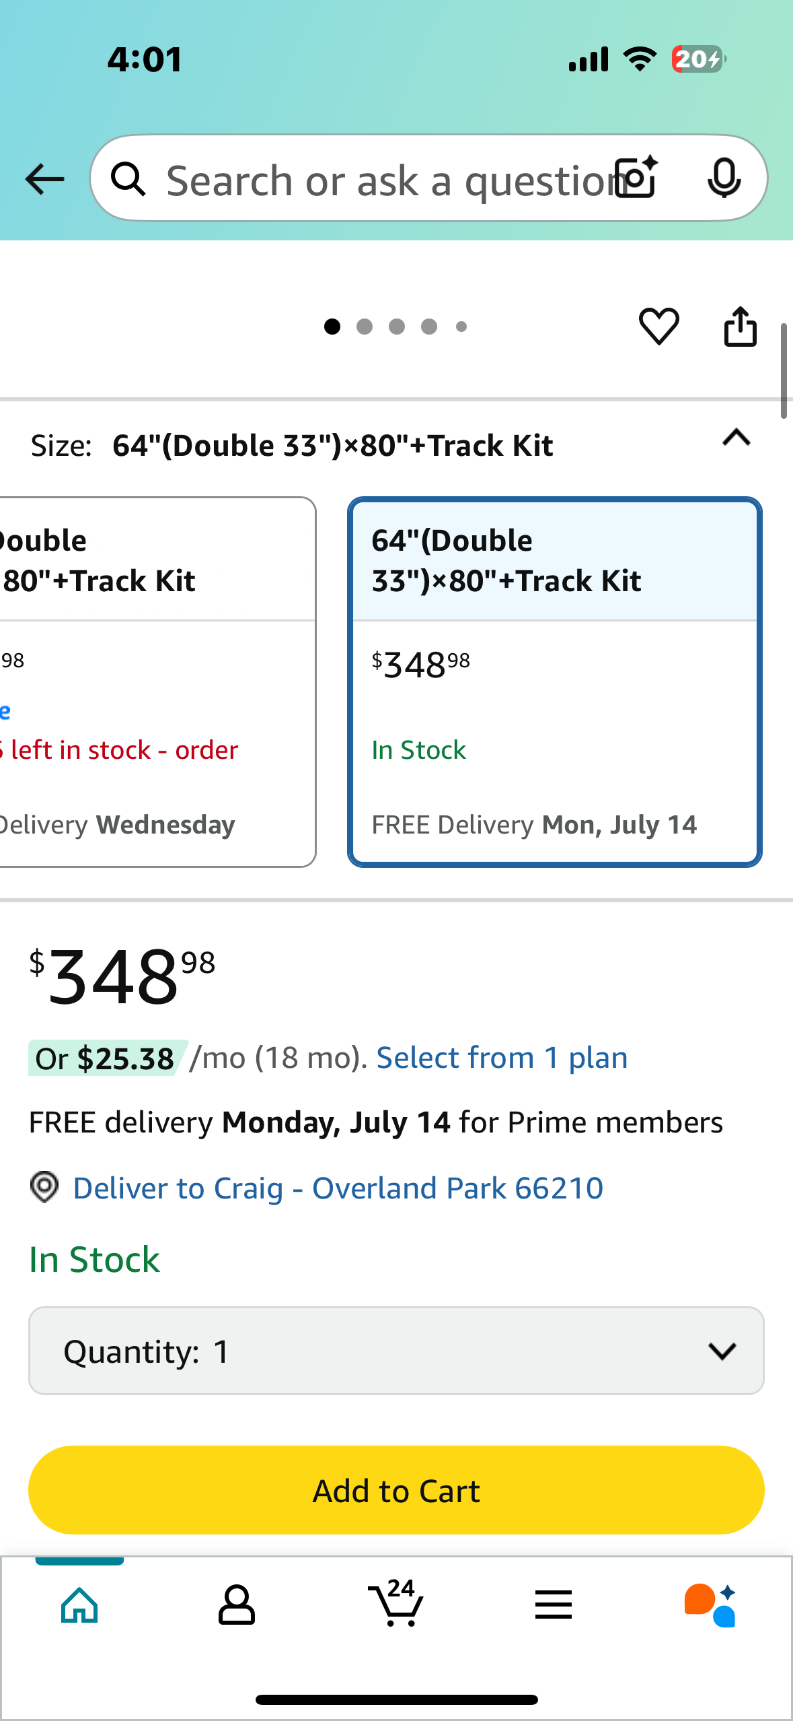Open the Rufus AI assistant icon
793x1721 pixels.
tap(710, 1605)
